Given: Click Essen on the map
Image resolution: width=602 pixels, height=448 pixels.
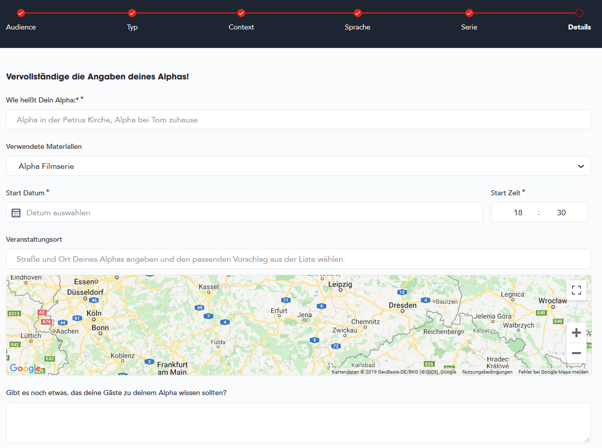Looking at the screenshot, I should coord(84,282).
